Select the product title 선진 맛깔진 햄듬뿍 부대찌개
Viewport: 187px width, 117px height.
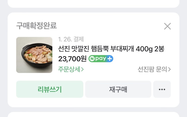(96, 49)
